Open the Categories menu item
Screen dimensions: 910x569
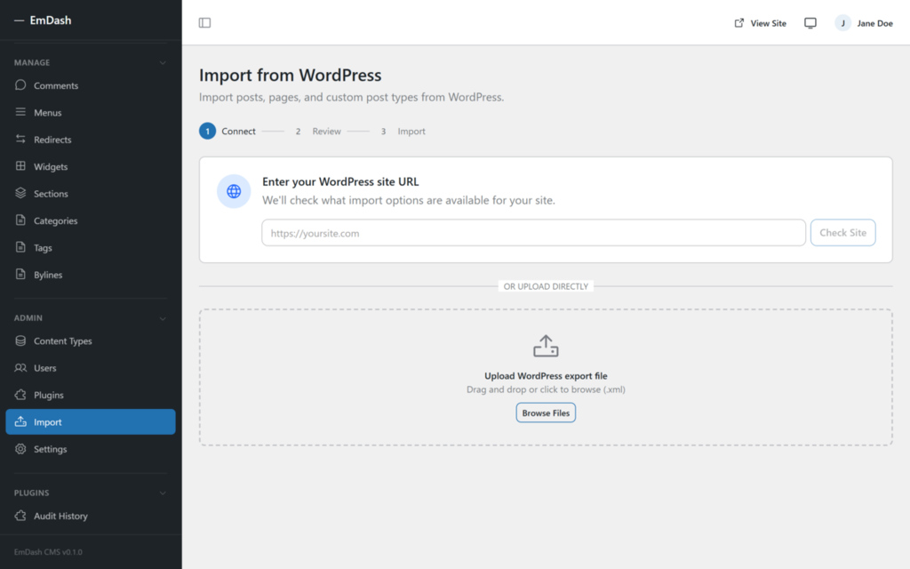(91, 220)
